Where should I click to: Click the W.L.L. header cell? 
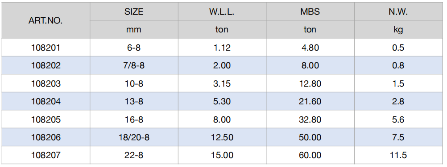(x=222, y=12)
